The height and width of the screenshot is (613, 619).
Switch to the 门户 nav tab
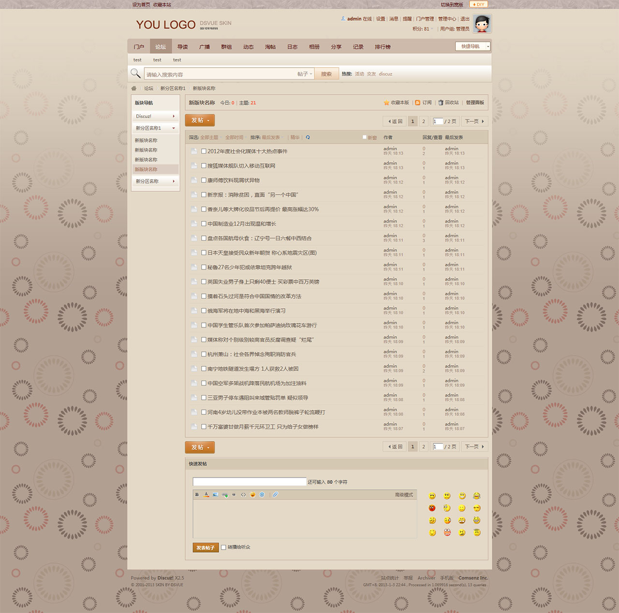(x=139, y=47)
